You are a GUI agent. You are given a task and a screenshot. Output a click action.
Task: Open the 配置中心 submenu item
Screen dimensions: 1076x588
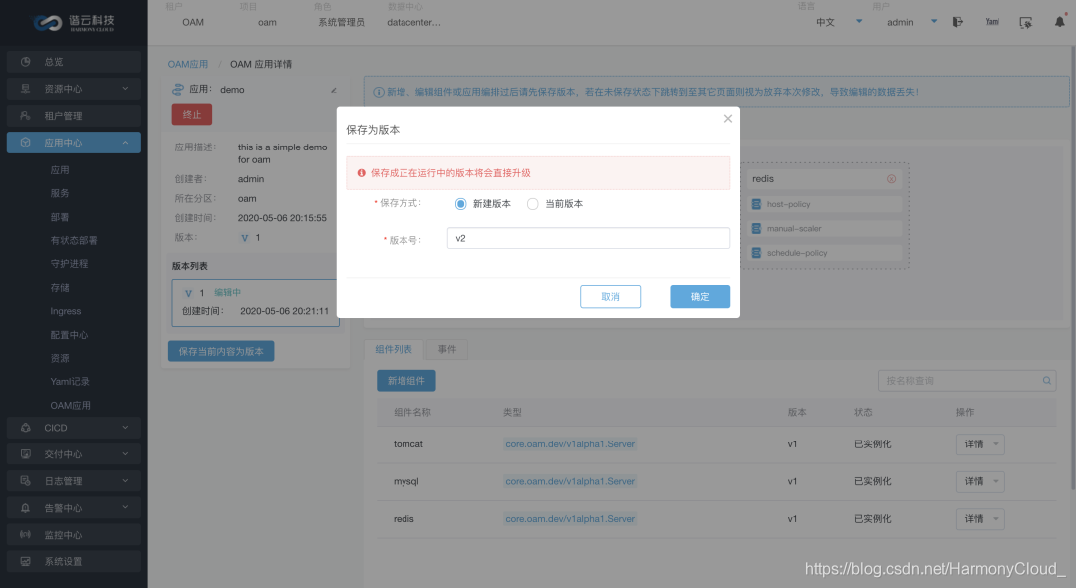click(70, 335)
